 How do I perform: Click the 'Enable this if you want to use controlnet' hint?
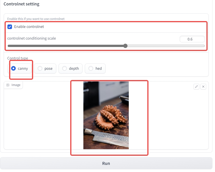click(x=36, y=19)
